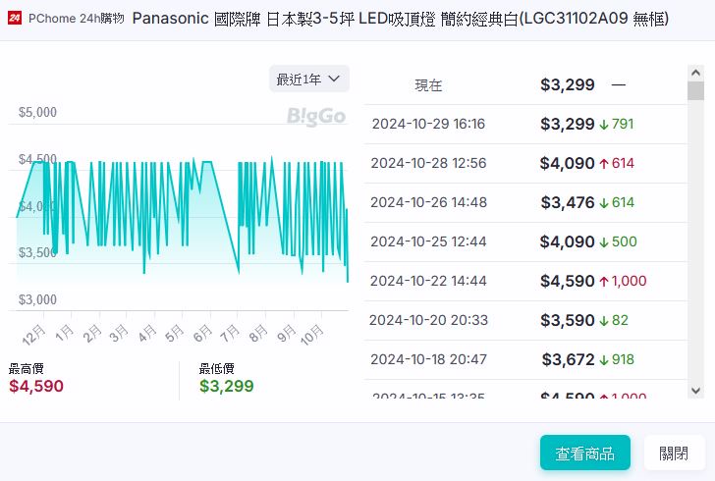Screen dimensions: 715x481
Task: Click the 現在 current price row
Action: (x=525, y=85)
